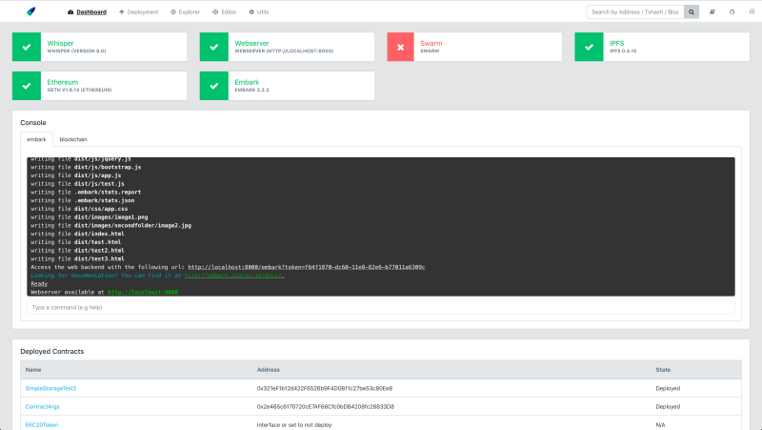762x430 pixels.
Task: Open the embark docs link in console
Action: point(234,276)
